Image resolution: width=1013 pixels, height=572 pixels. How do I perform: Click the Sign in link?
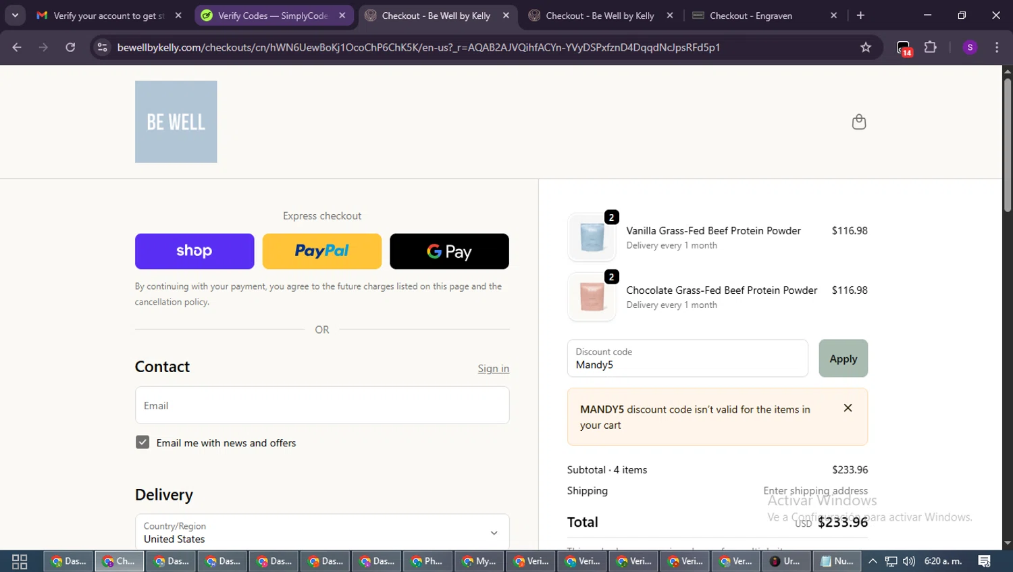tap(493, 369)
